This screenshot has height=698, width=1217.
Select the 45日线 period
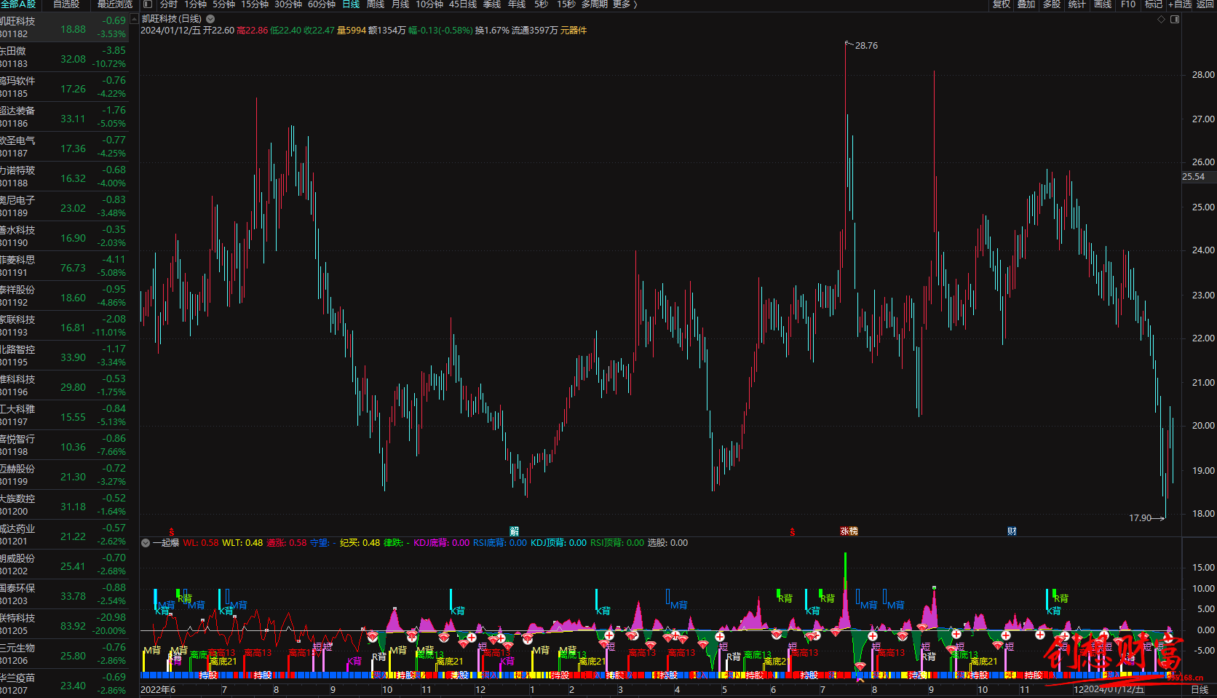click(x=463, y=4)
